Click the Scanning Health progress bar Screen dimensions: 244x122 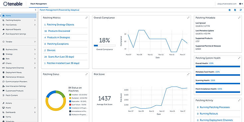[x=218, y=84]
